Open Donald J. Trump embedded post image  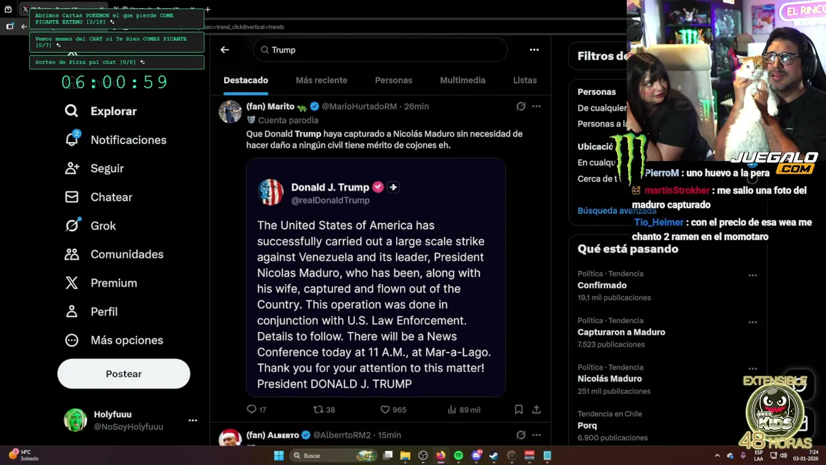point(376,277)
